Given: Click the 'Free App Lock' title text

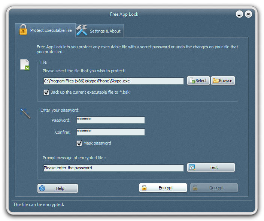Looking at the screenshot, I should coord(124,14).
